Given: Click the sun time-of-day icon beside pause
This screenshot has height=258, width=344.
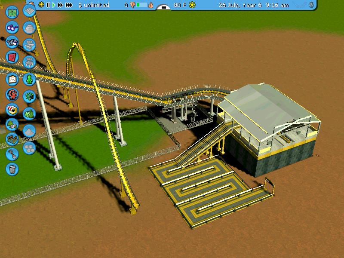Looking at the screenshot, I should (x=41, y=5).
